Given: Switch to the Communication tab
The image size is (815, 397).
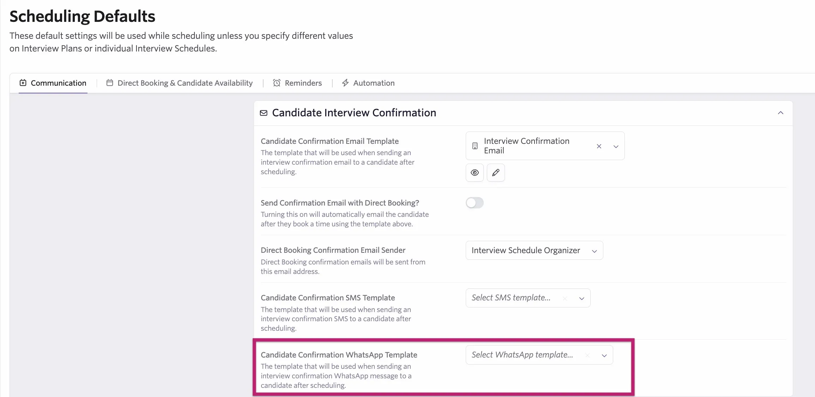Looking at the screenshot, I should (53, 83).
